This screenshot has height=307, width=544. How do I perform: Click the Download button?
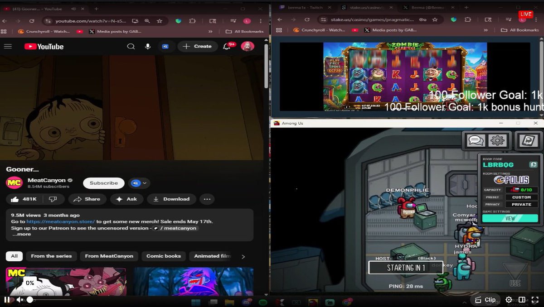tap(172, 199)
